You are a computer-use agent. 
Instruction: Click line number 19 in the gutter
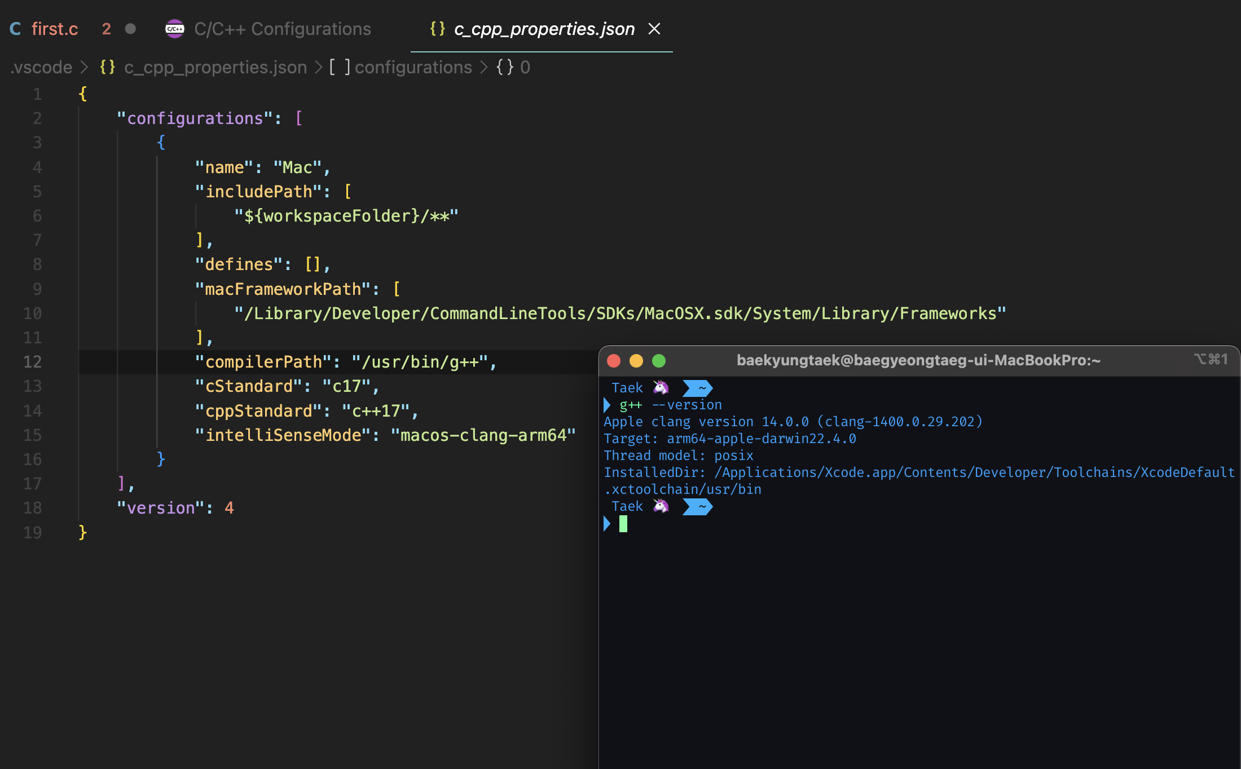(32, 533)
